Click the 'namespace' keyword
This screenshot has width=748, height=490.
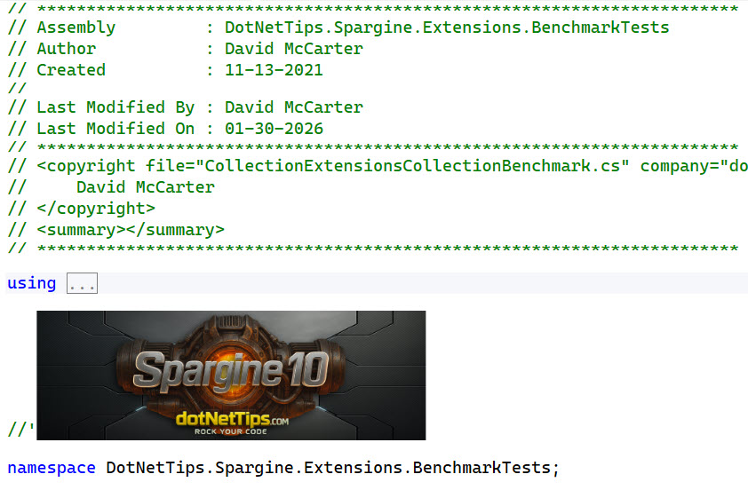[x=52, y=467]
